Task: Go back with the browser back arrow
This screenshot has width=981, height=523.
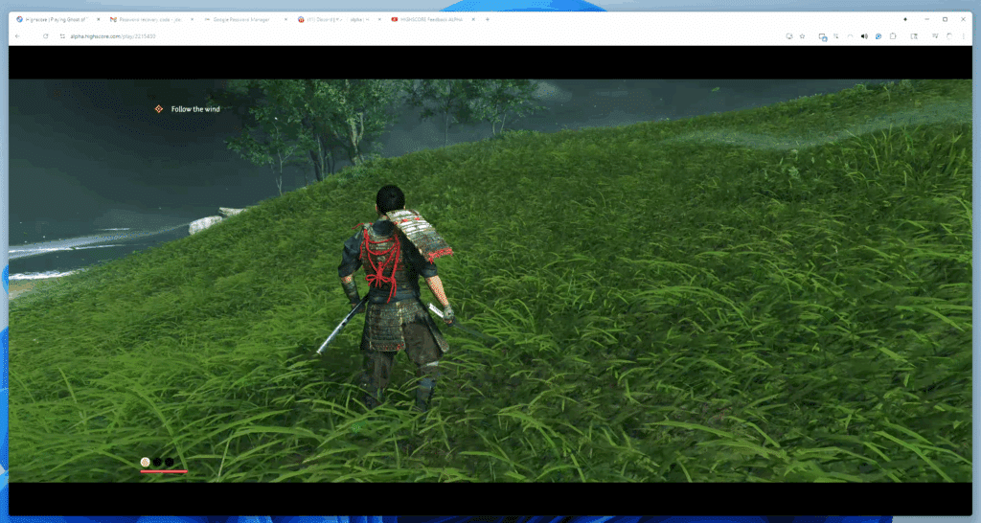Action: (x=17, y=36)
